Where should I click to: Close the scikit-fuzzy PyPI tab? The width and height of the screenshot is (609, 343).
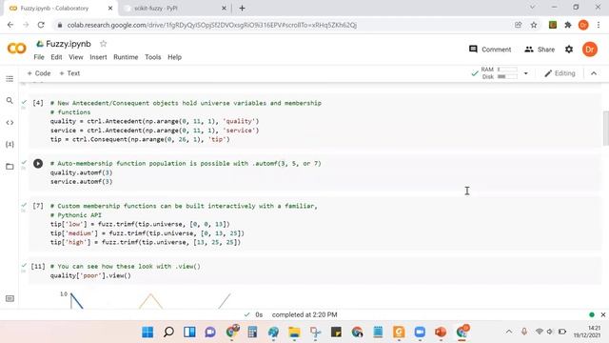click(224, 9)
